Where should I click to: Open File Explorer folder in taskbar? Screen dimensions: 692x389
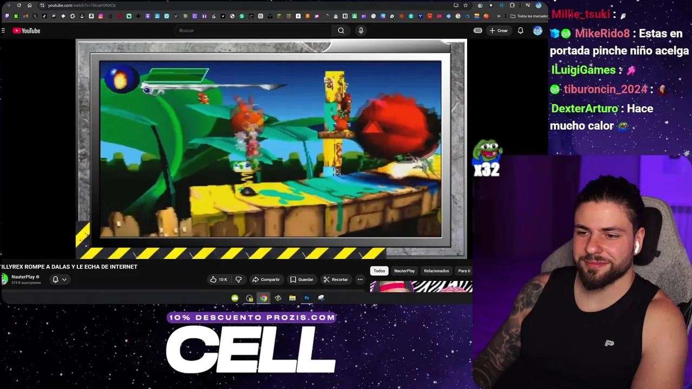tap(292, 298)
